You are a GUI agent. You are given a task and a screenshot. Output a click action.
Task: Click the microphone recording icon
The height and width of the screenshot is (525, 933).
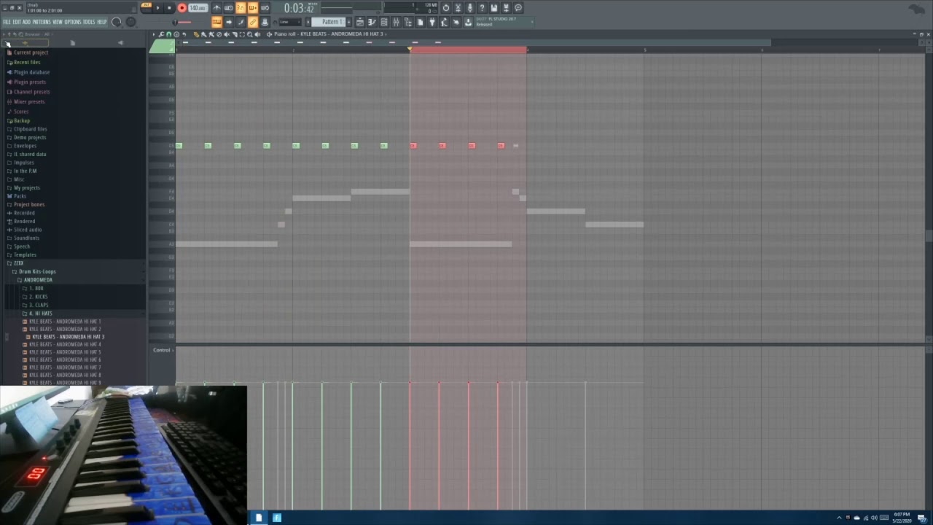(x=470, y=7)
